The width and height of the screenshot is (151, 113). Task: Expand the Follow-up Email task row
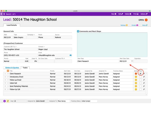[x=8, y=80]
